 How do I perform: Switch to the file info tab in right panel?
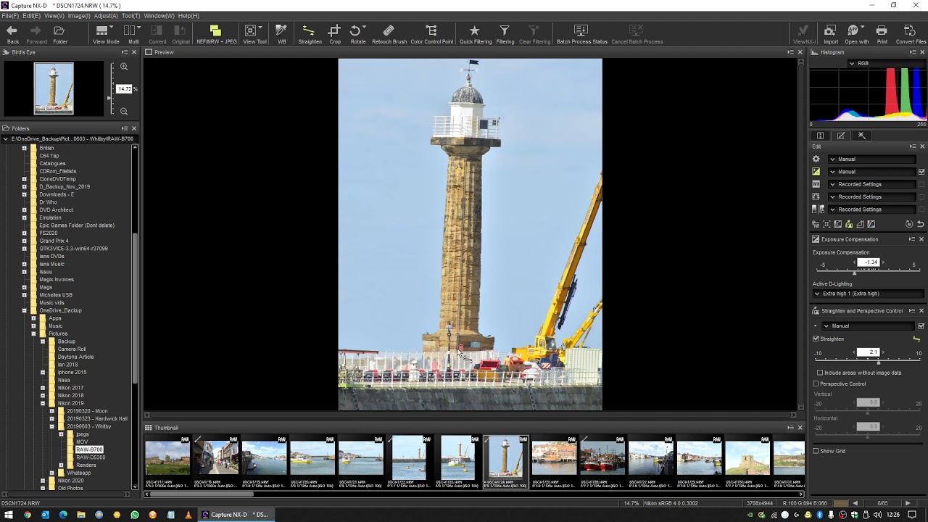tap(820, 136)
